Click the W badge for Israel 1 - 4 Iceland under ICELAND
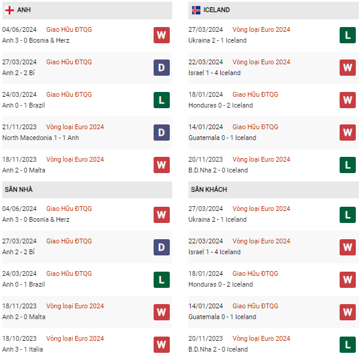The height and width of the screenshot is (357, 360). tap(347, 67)
